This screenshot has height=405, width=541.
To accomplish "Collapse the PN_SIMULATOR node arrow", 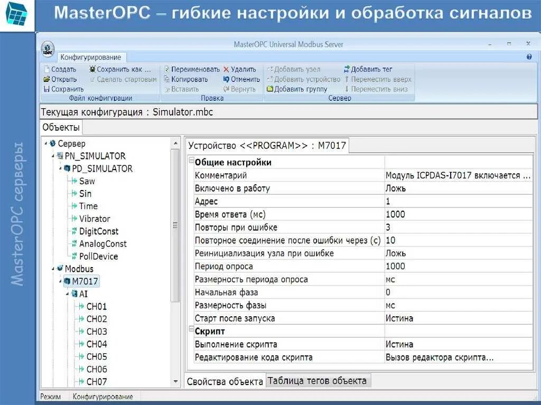I will point(53,156).
